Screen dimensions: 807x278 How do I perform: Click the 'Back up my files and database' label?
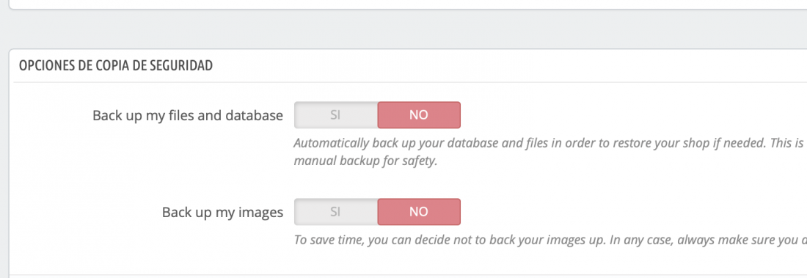click(x=188, y=115)
